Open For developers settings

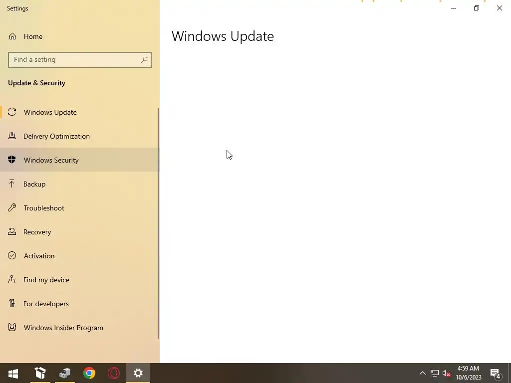pos(80,304)
